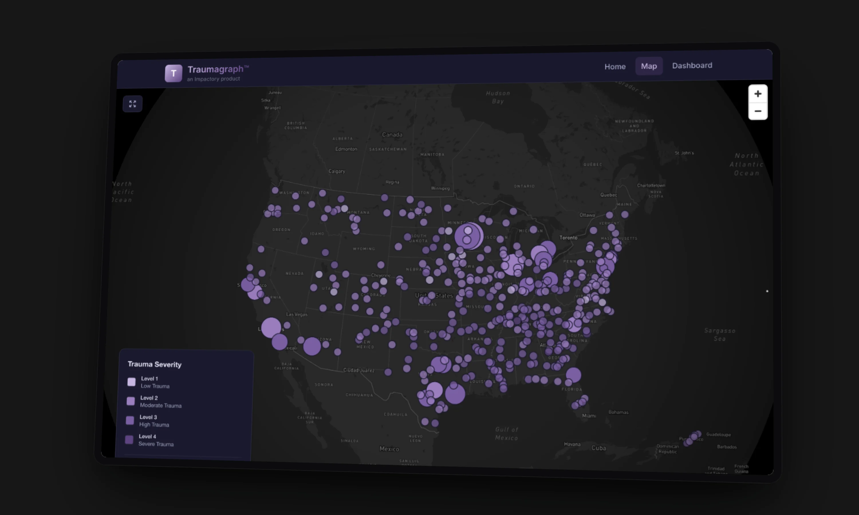859x515 pixels.
Task: Open the Dashboard page
Action: (692, 66)
